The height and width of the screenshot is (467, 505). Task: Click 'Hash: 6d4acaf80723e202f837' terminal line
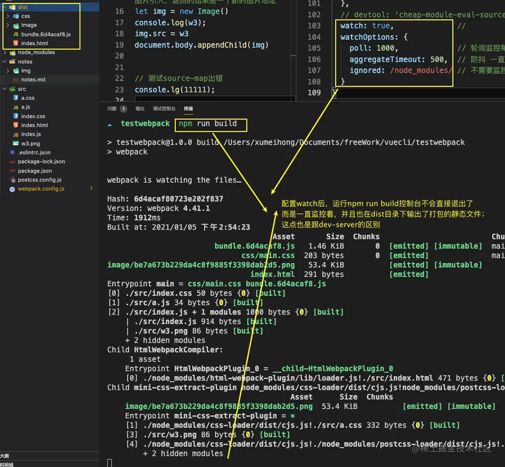[x=165, y=199]
